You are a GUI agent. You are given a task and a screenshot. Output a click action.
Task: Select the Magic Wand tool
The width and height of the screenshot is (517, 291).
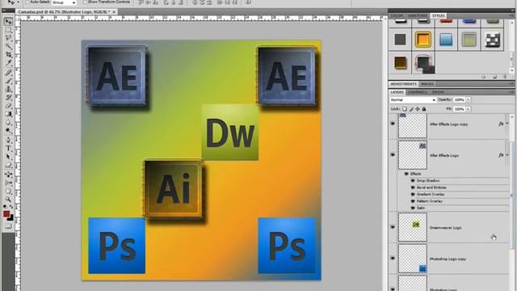(9, 47)
